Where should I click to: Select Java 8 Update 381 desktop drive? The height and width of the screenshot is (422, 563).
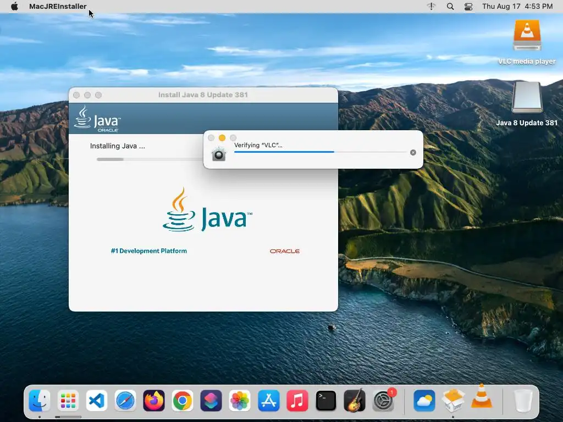(x=527, y=97)
